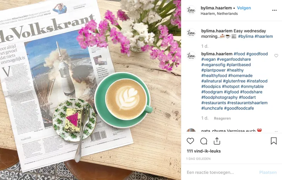Reply using Reageren link

click(222, 118)
